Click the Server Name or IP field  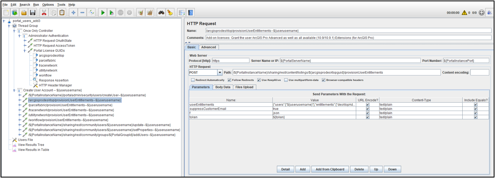[350, 61]
